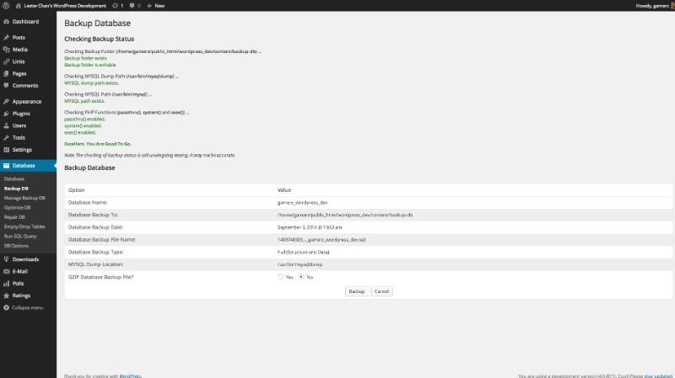
Task: Click the Media icon in sidebar
Action: click(x=7, y=50)
